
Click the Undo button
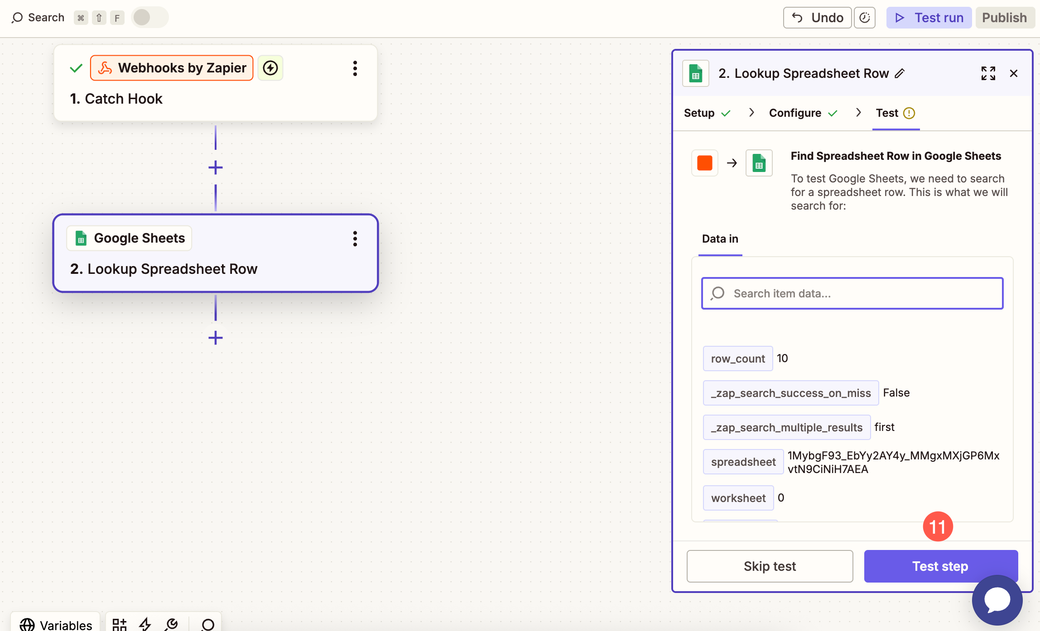tap(817, 18)
